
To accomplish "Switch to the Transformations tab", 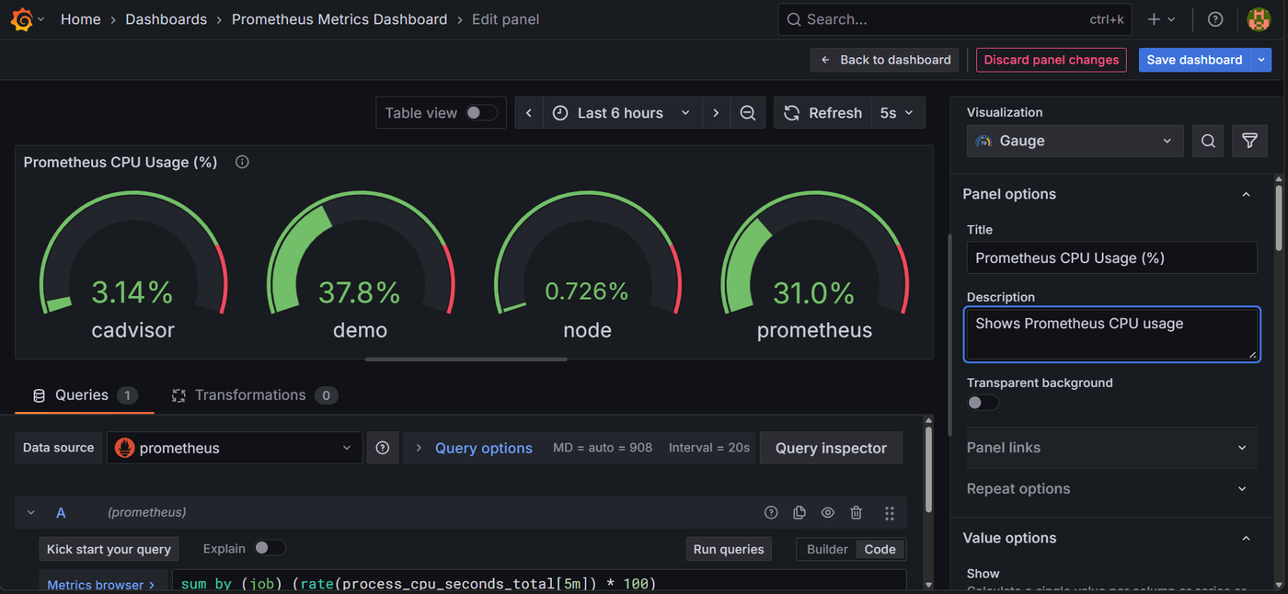I will tap(255, 395).
